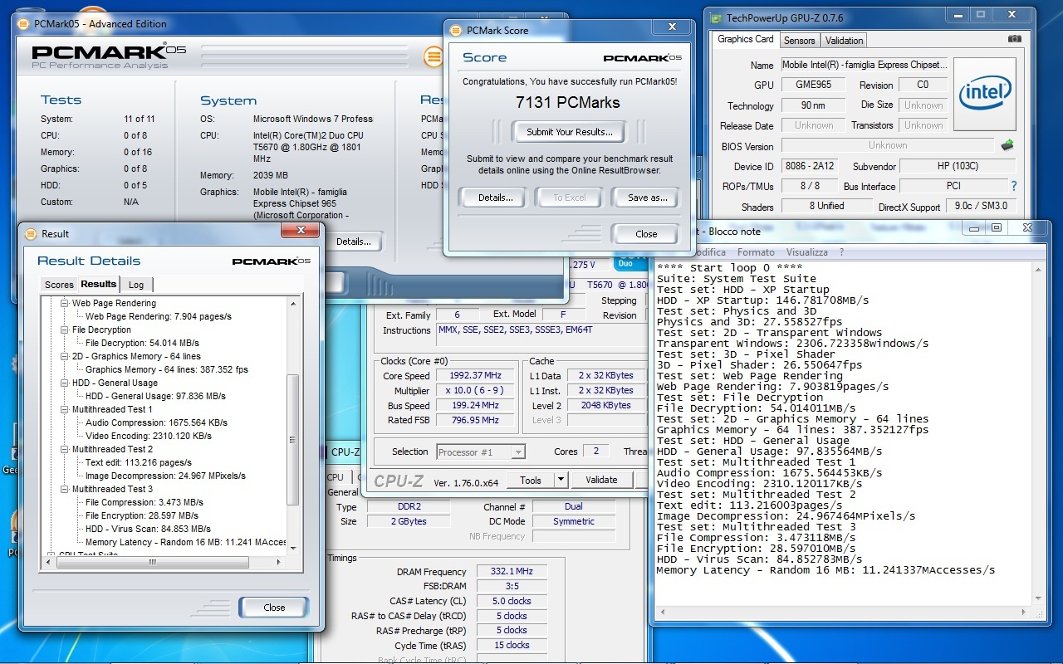Switch to the Sensors tab in GPU-Z

click(800, 40)
